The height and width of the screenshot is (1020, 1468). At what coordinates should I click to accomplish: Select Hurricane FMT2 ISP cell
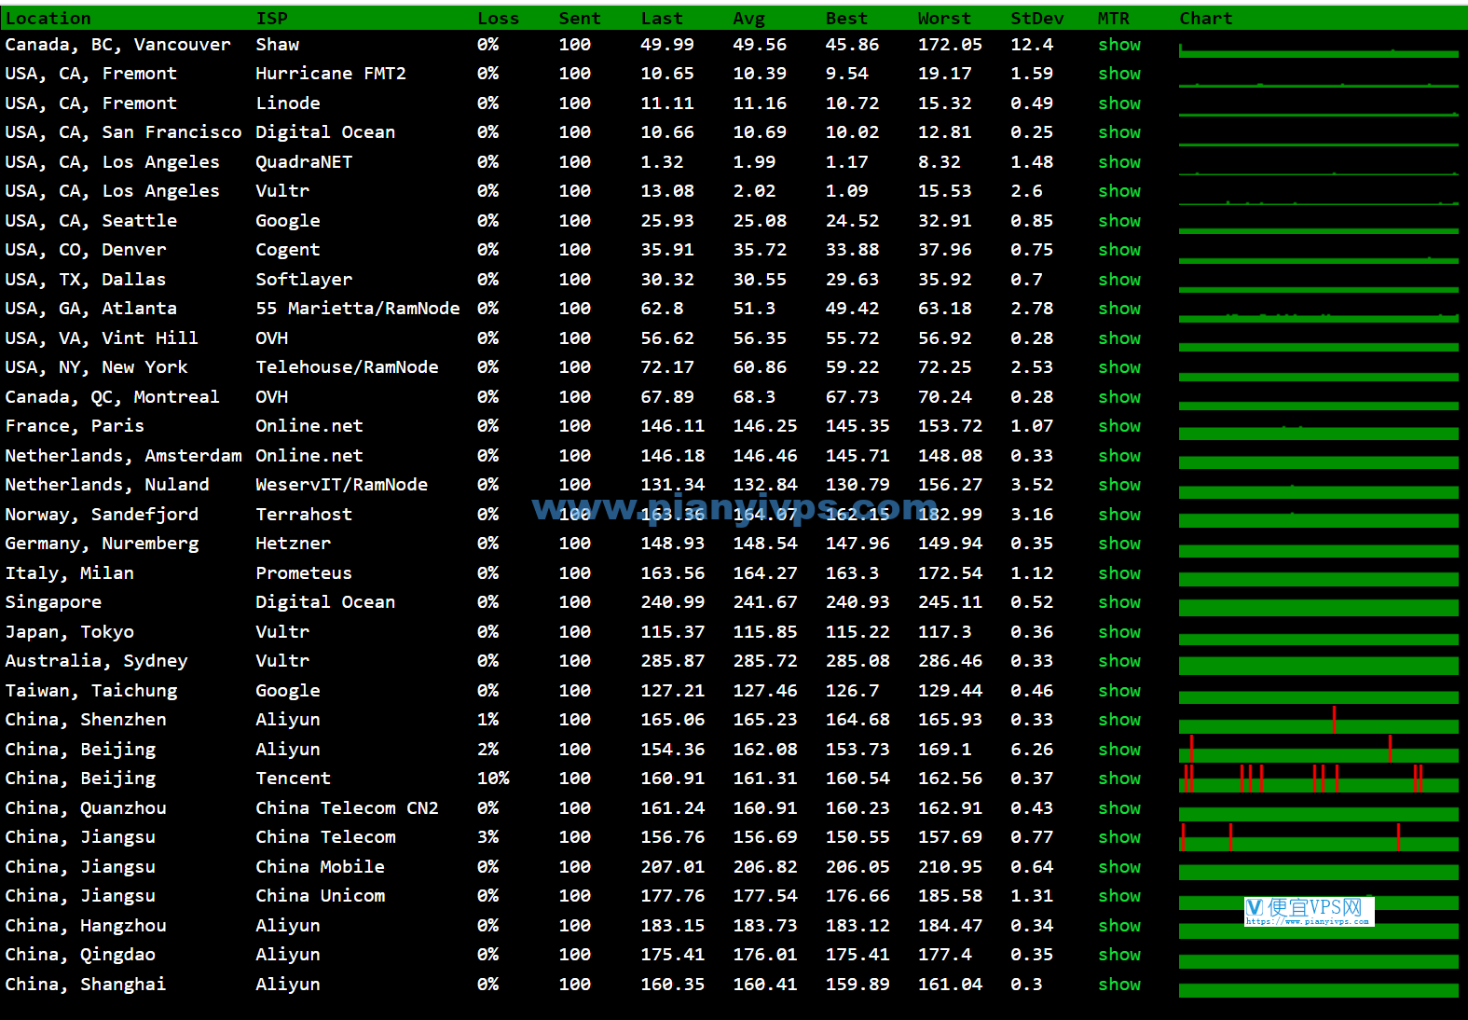pos(331,74)
